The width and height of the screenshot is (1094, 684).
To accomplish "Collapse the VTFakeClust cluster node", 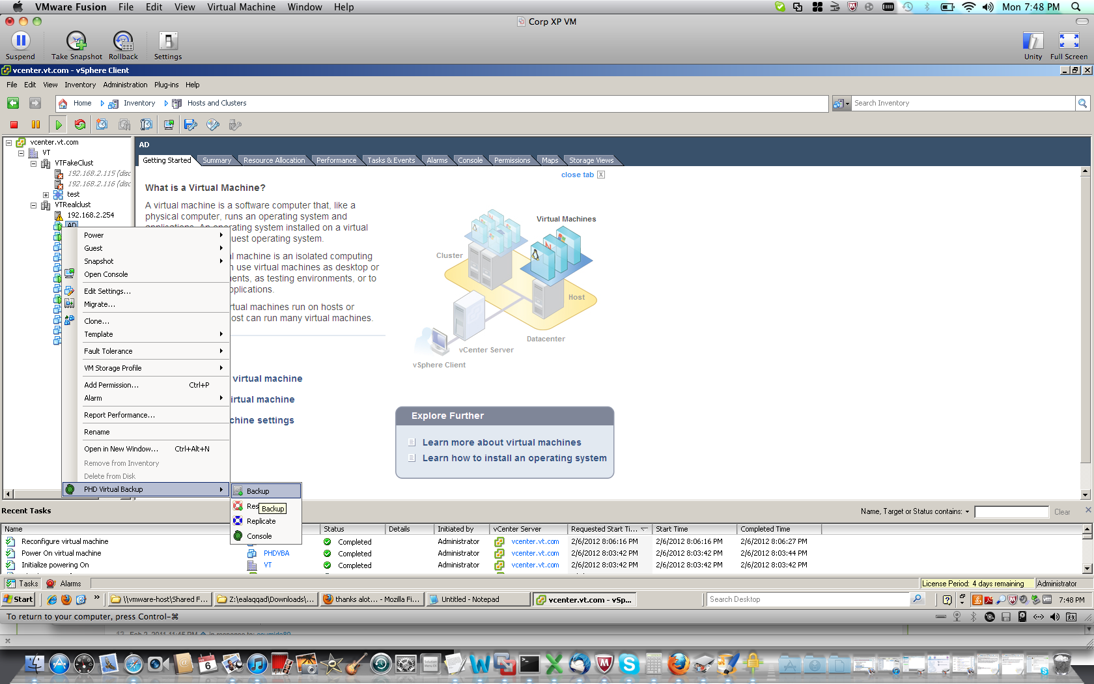I will 34,163.
